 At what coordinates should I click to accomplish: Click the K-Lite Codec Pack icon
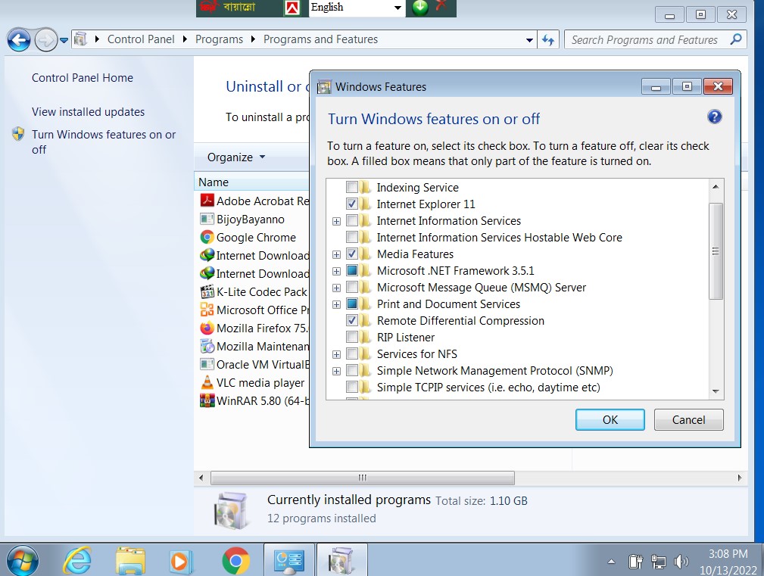tap(207, 291)
